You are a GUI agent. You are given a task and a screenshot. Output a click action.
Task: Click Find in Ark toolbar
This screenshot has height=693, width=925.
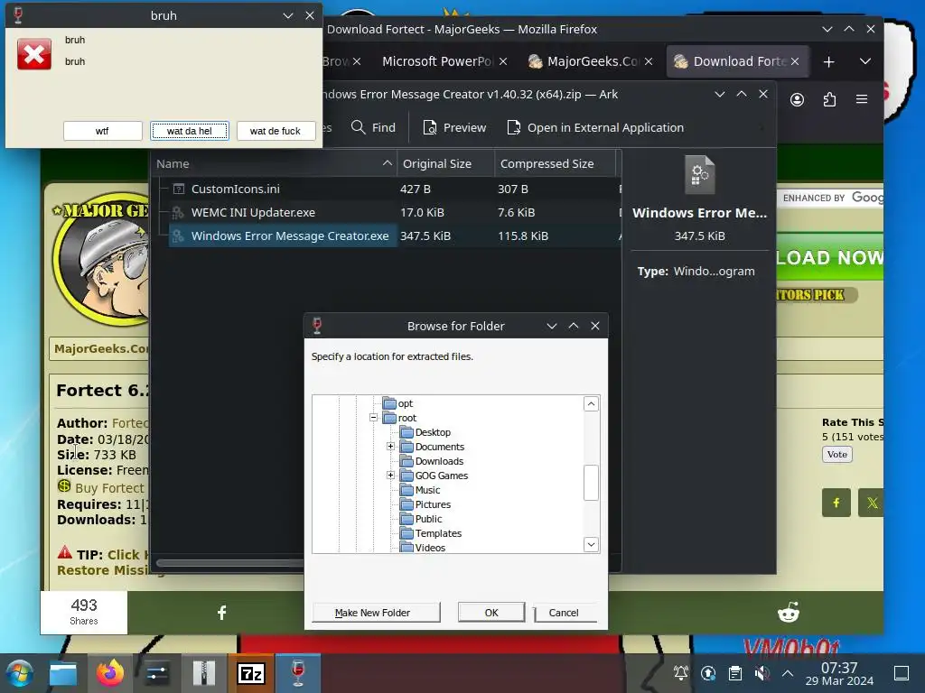373,127
